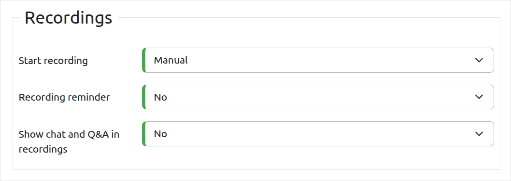This screenshot has height=181, width=511.
Task: Click the No value for chat and Q&A
Action: tap(160, 134)
